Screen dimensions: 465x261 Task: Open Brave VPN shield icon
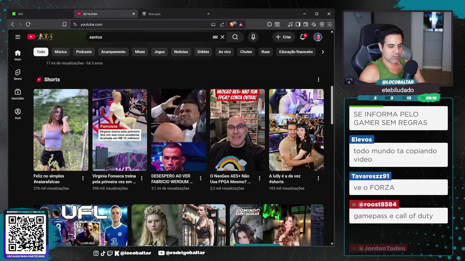pyautogui.click(x=322, y=24)
